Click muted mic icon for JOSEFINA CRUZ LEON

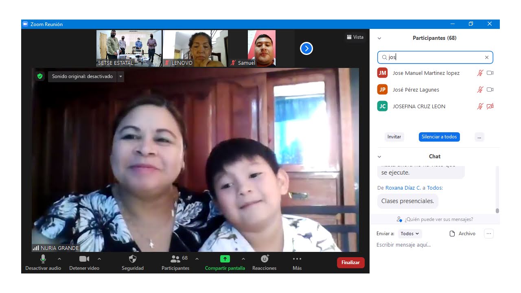[480, 106]
